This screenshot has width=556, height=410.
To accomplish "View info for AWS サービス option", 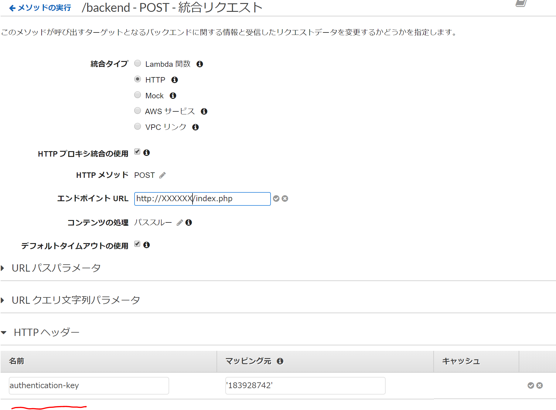I will coord(204,111).
